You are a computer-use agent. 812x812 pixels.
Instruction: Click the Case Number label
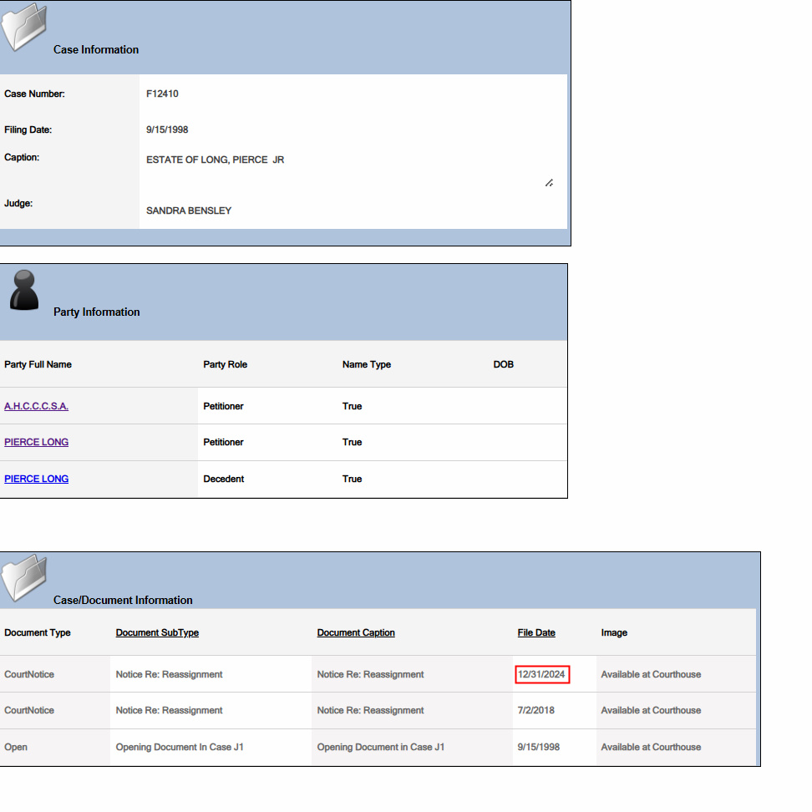tap(35, 94)
